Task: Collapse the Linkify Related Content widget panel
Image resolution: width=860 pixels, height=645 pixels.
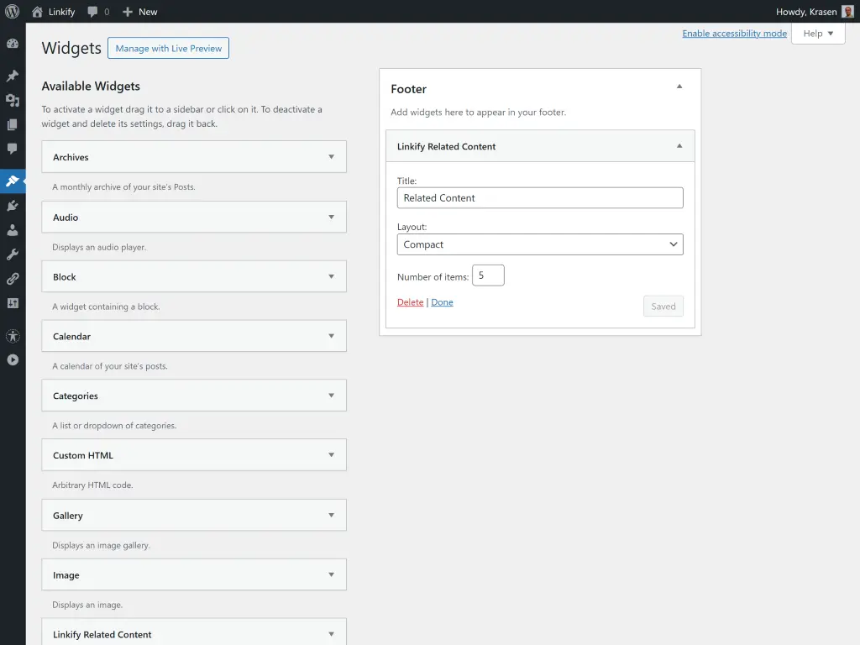Action: (x=679, y=145)
